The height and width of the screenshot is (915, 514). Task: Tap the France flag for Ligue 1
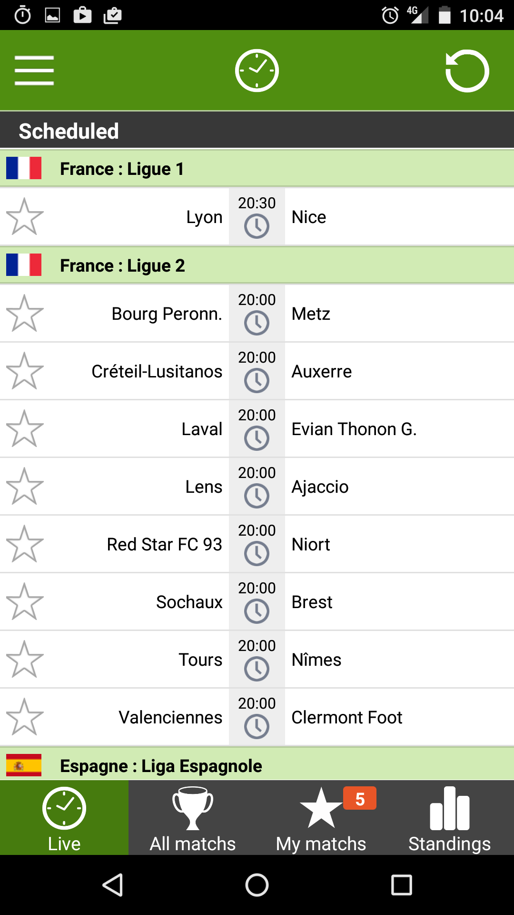point(24,168)
